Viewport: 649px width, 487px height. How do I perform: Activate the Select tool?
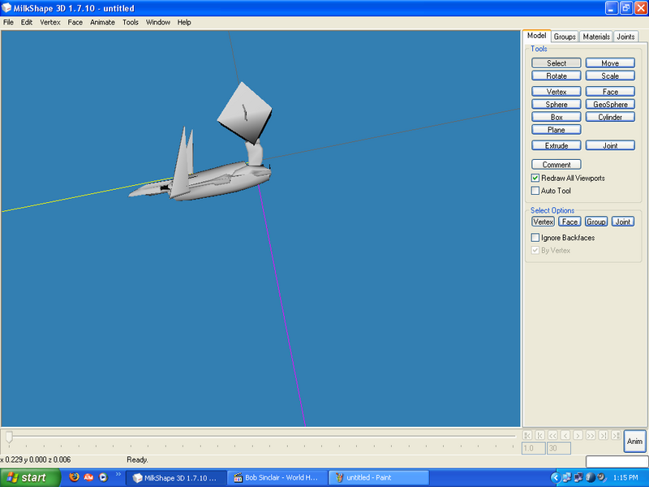(x=557, y=63)
